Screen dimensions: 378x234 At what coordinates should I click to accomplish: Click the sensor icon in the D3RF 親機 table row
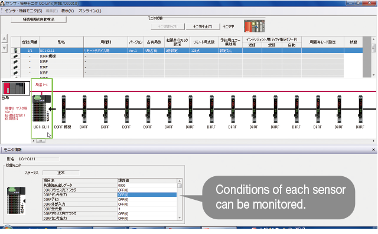tap(16, 56)
